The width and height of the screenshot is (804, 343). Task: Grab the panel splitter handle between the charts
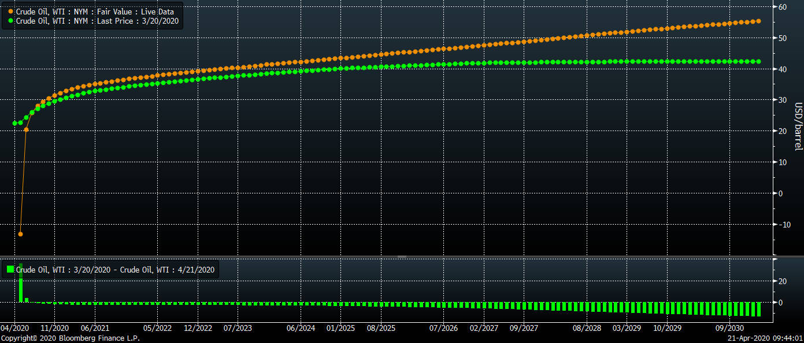402,256
